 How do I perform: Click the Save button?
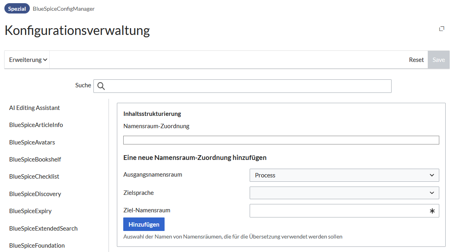click(438, 60)
